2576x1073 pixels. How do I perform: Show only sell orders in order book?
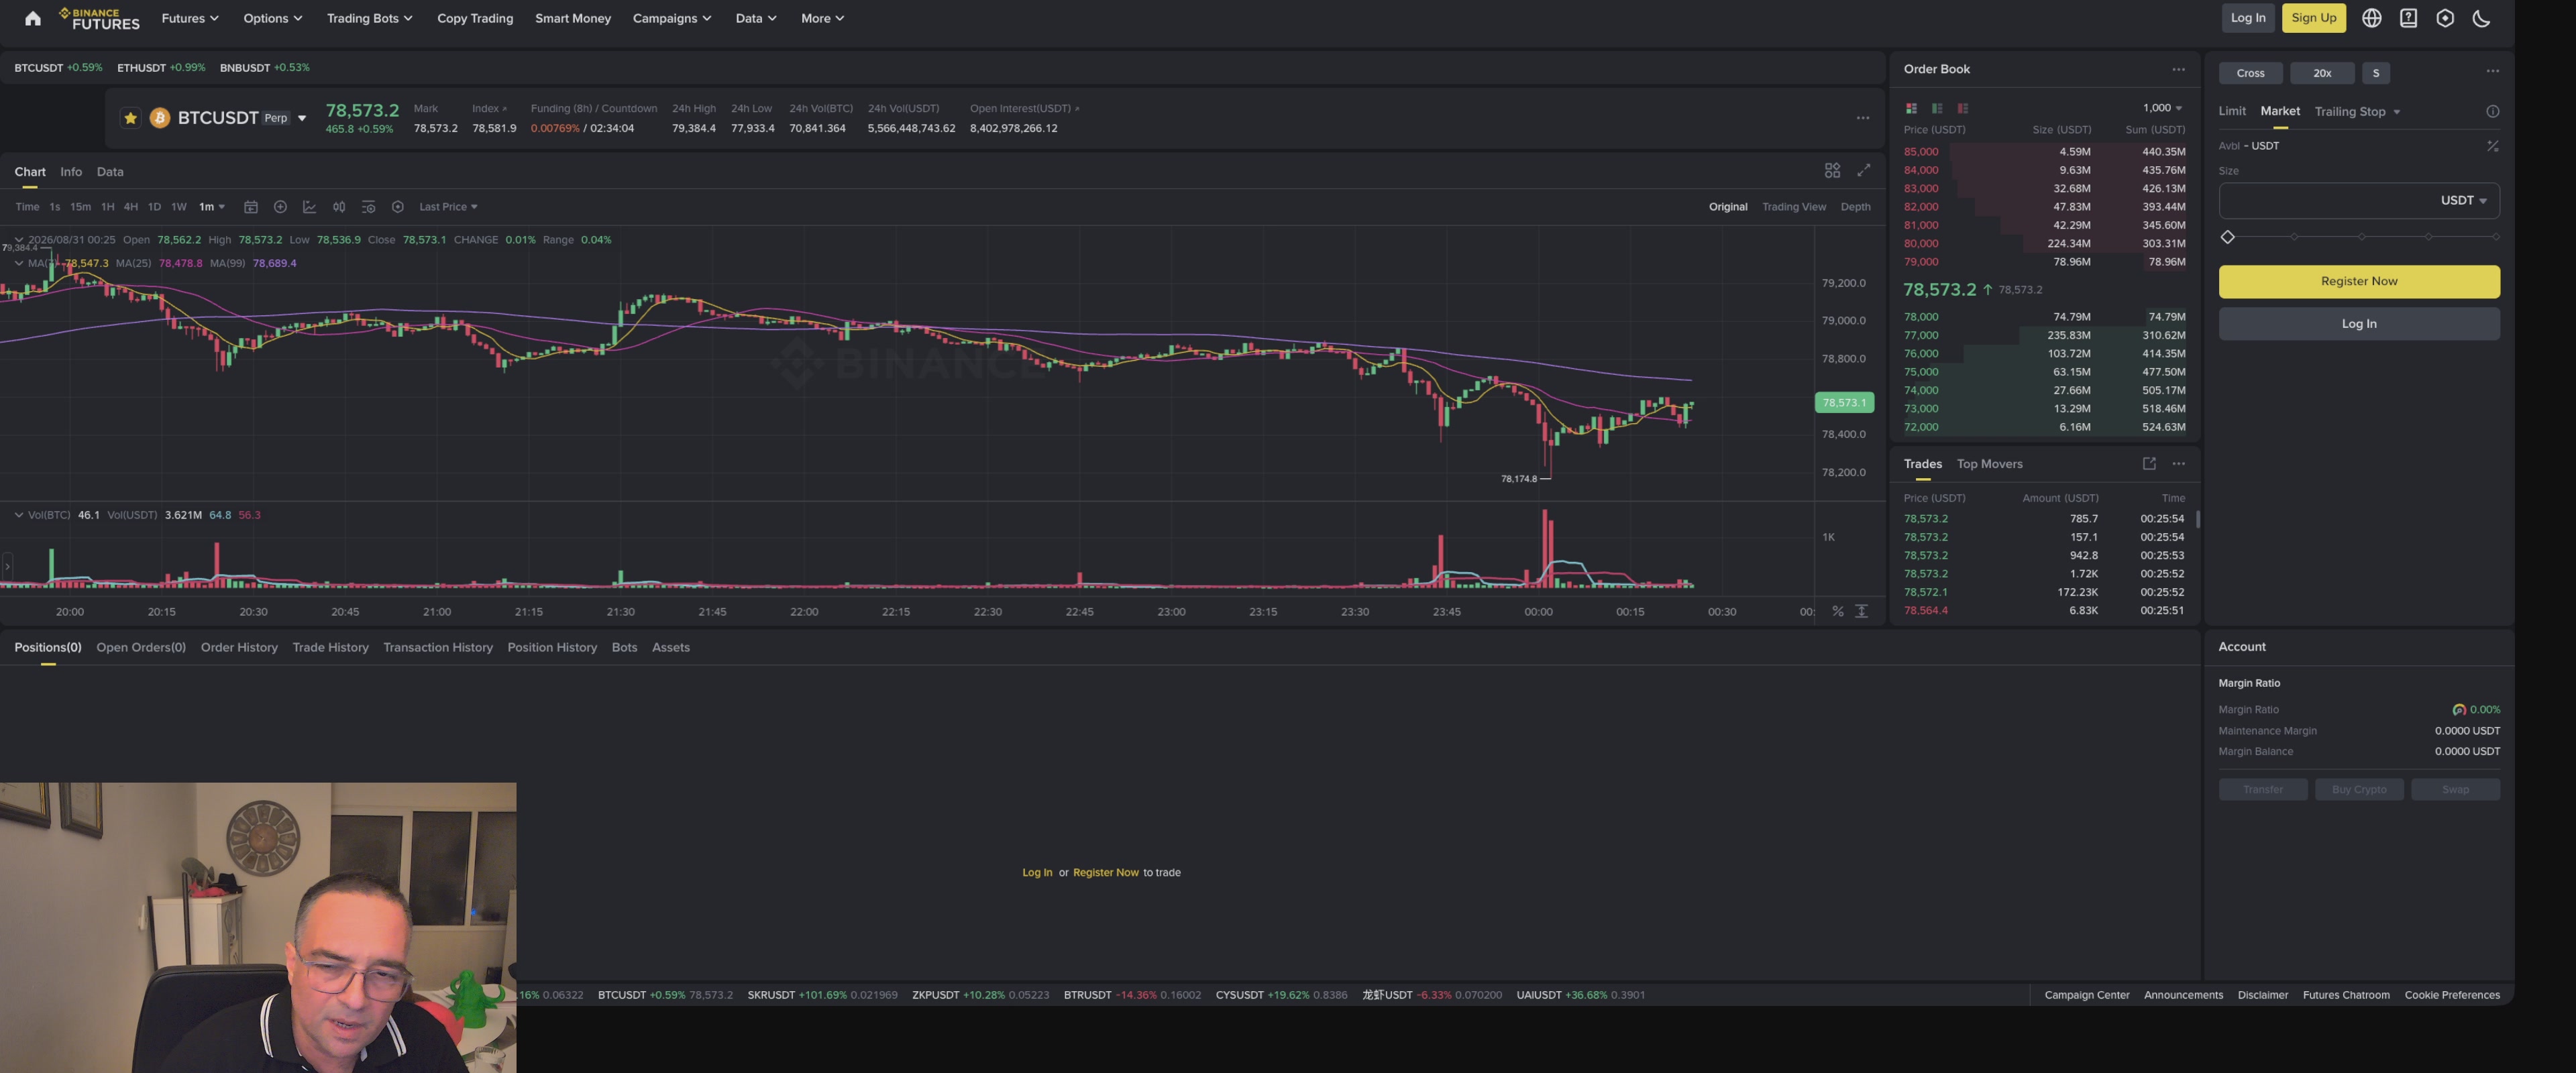pos(1963,108)
